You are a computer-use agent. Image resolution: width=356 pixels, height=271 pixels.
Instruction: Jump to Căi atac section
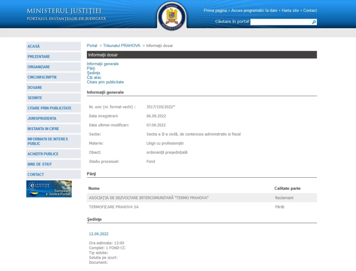click(x=94, y=78)
